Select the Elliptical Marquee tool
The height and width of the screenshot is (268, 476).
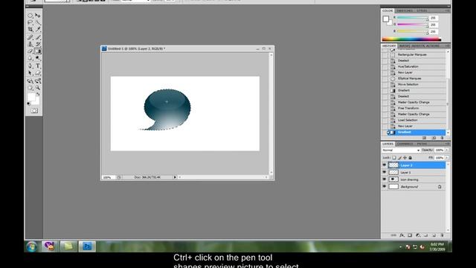(30, 15)
